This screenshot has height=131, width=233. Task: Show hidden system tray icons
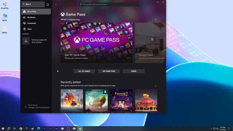click(x=212, y=128)
